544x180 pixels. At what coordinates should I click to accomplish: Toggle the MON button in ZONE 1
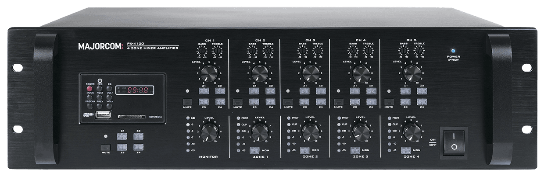[254, 151]
